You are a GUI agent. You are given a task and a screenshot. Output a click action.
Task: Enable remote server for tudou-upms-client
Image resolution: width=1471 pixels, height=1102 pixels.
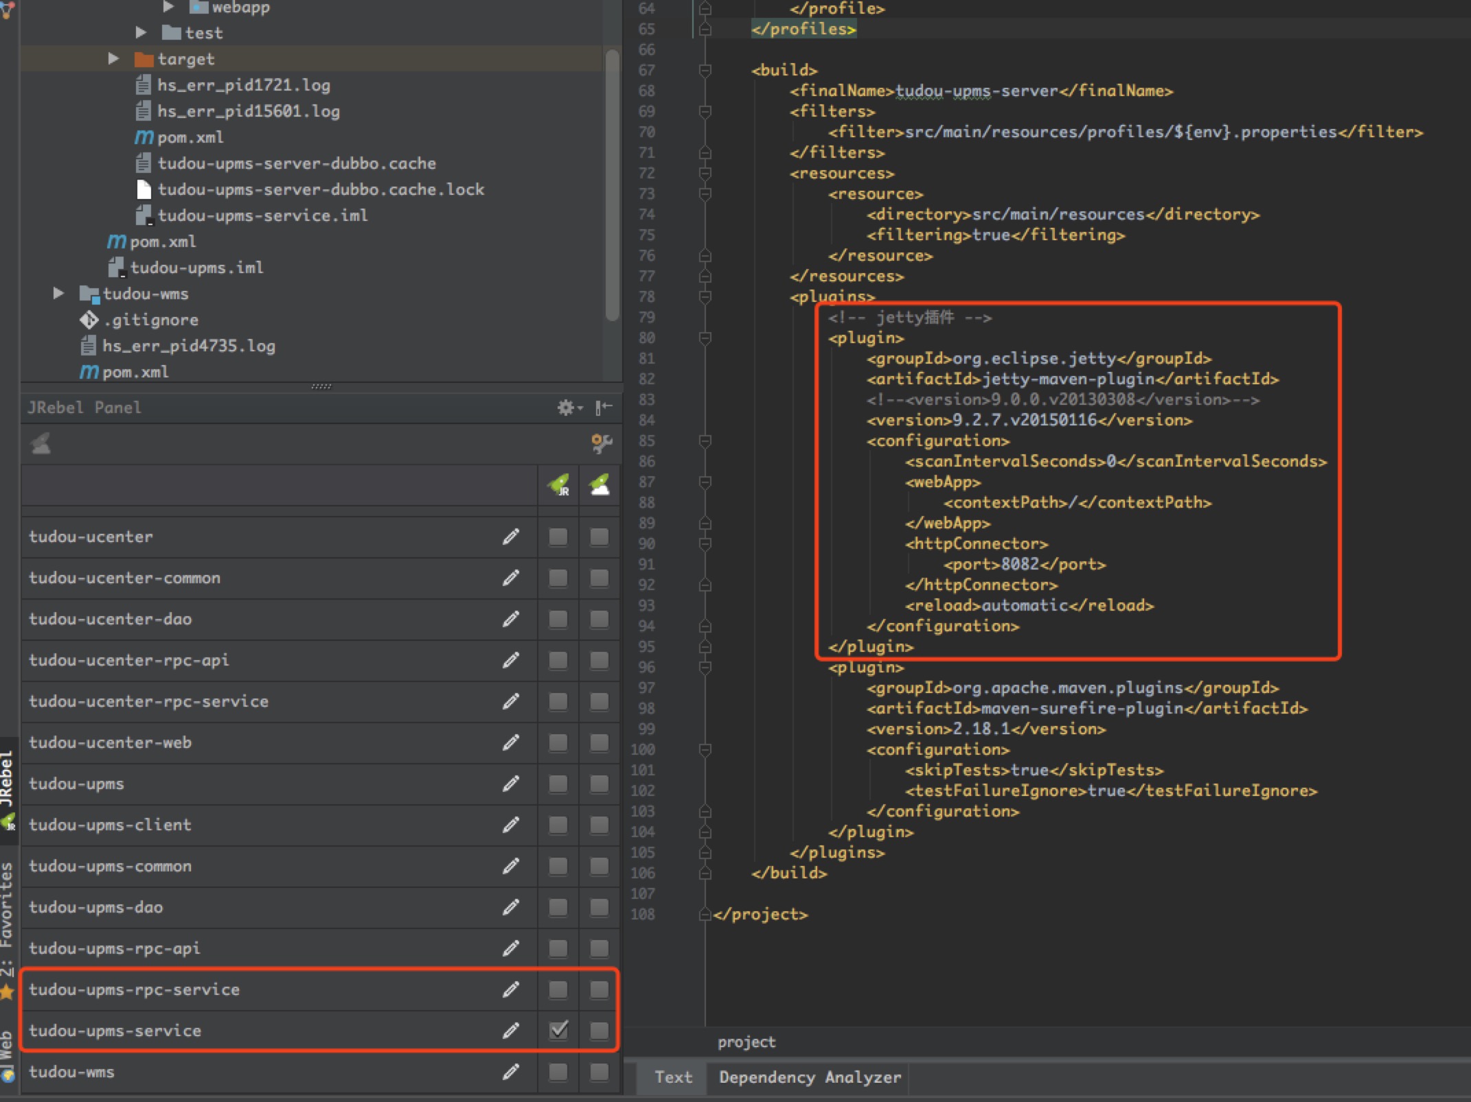click(x=600, y=825)
